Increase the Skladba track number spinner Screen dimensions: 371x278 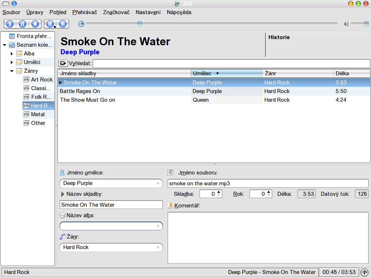coord(218,192)
